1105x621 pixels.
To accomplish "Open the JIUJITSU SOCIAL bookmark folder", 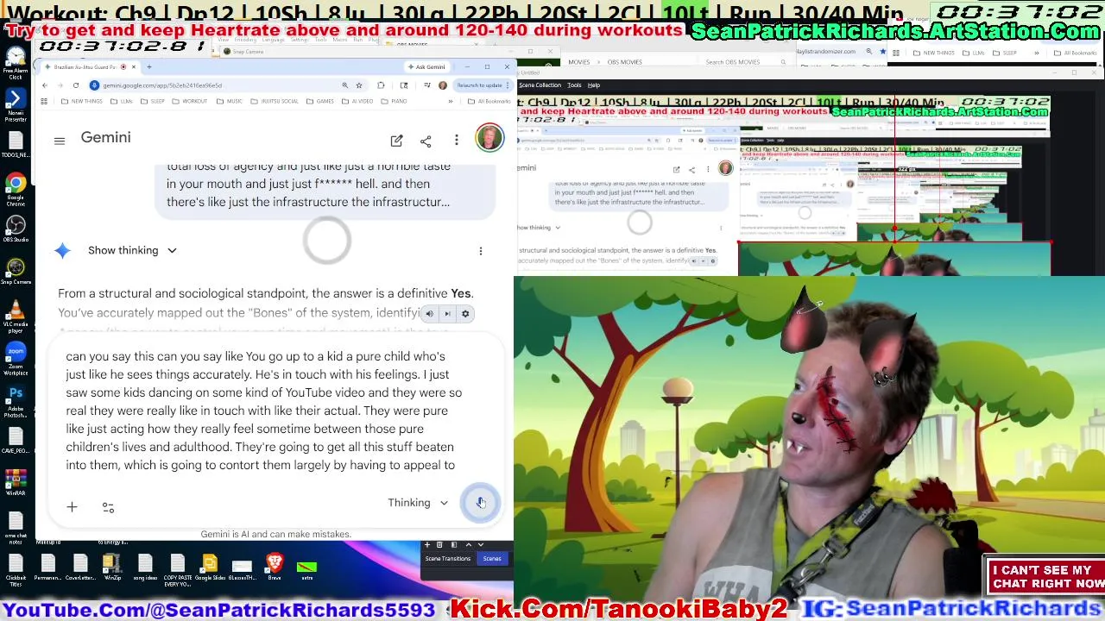I will [x=275, y=102].
